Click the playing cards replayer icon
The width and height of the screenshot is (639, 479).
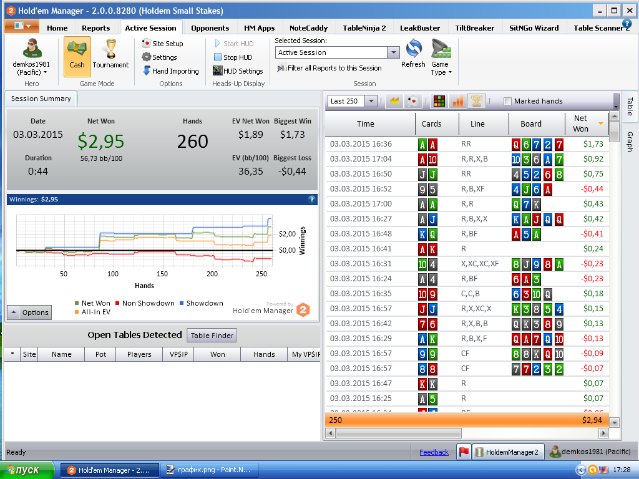click(x=412, y=101)
